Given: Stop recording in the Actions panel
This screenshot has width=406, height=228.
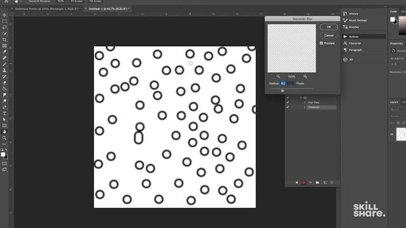Looking at the screenshot, I should click(297, 182).
